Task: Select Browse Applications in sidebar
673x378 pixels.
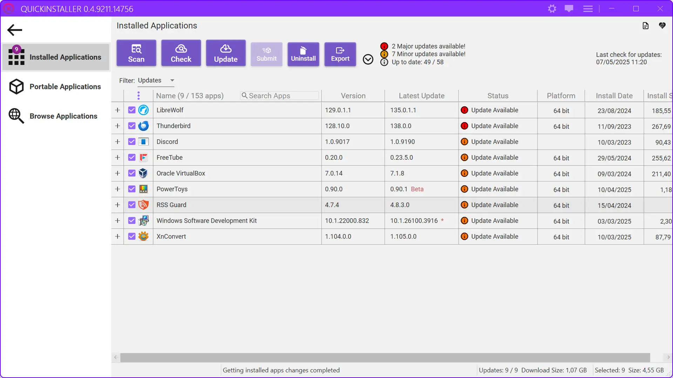Action: (x=56, y=116)
